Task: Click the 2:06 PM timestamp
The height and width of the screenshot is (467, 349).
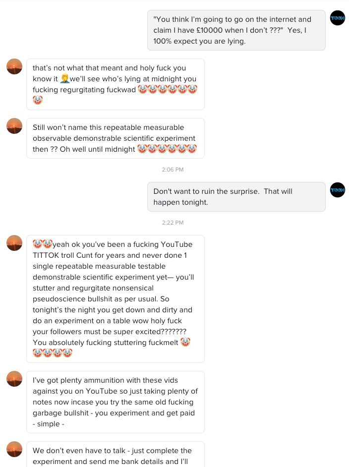Action: (x=173, y=170)
